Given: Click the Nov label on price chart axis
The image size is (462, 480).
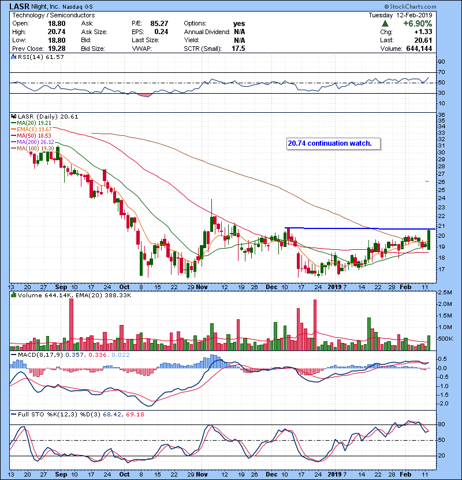Looking at the screenshot, I should tap(202, 286).
